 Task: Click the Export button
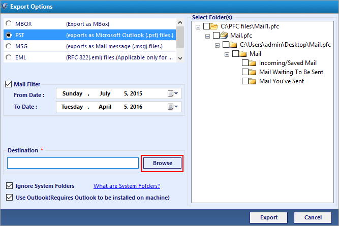point(268,217)
